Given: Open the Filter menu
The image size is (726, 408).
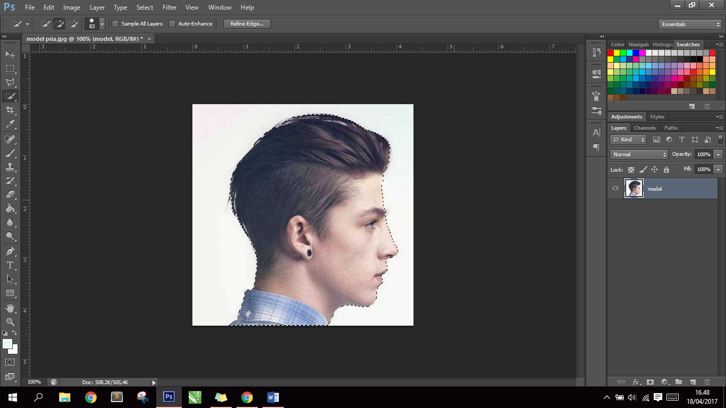Looking at the screenshot, I should coord(169,7).
